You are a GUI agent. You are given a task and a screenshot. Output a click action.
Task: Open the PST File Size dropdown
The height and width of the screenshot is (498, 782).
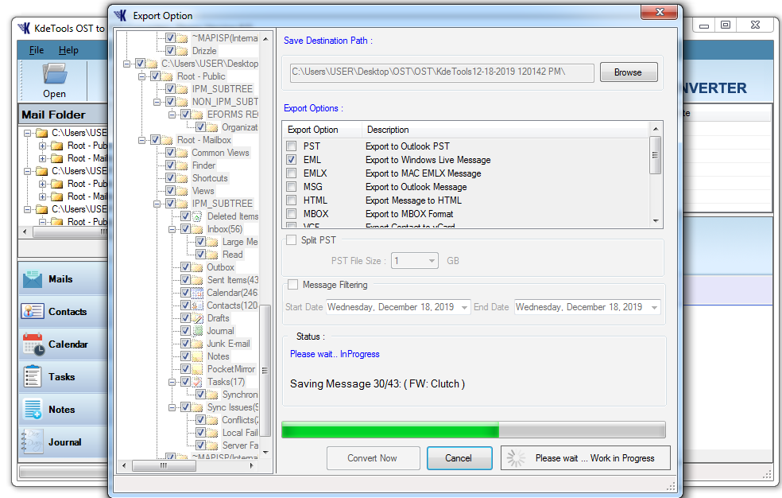[432, 260]
